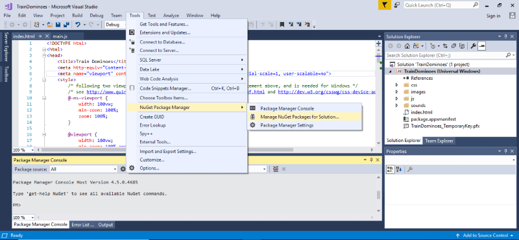Open the Analyze menu

click(x=171, y=16)
